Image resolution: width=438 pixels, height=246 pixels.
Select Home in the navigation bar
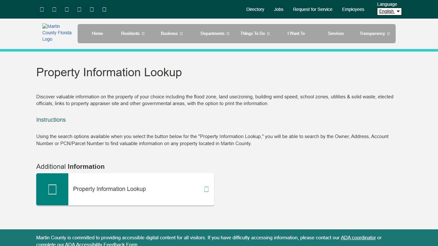coord(97,33)
